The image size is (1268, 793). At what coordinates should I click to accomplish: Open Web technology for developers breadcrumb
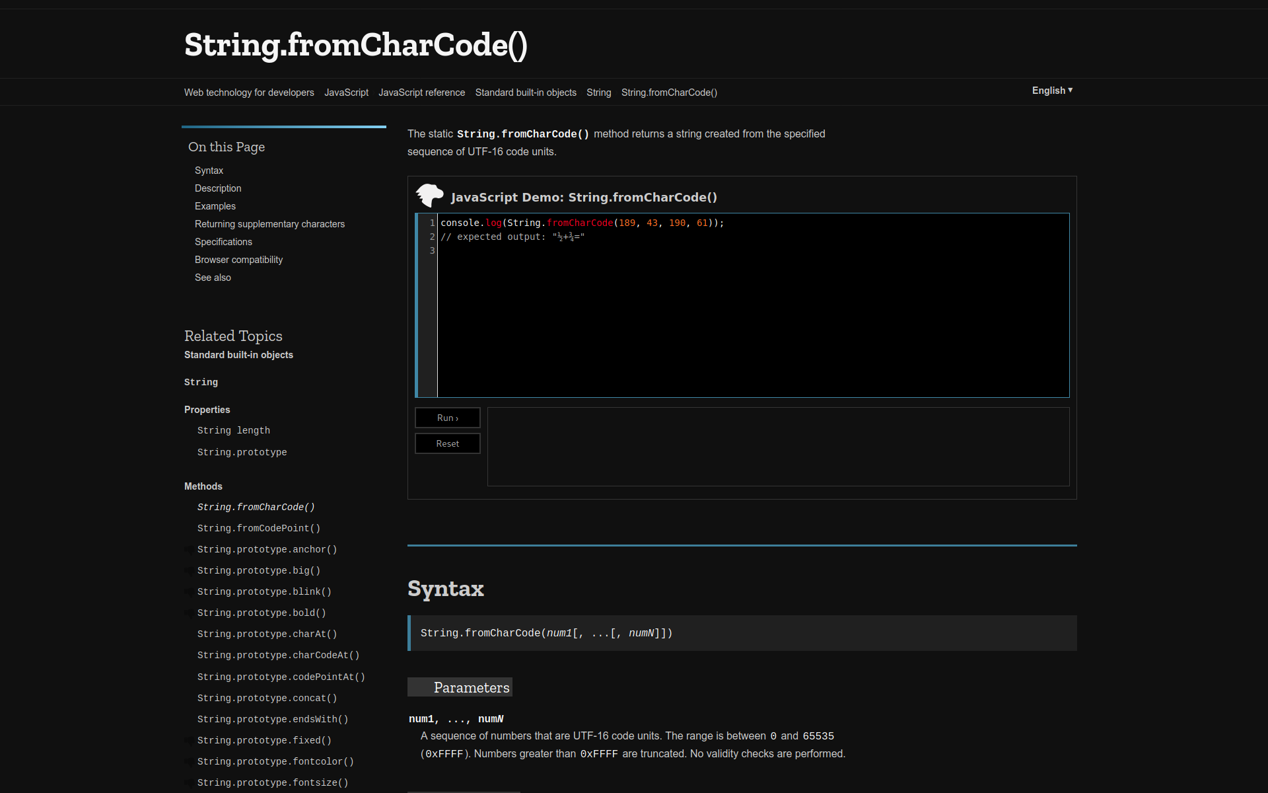249,93
